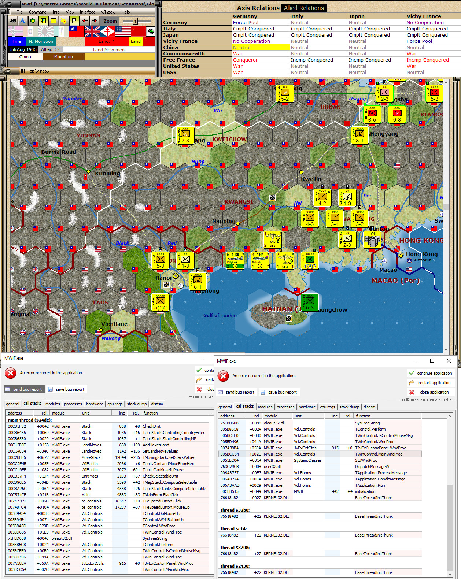Switch to the Axis Relations tab

(258, 8)
